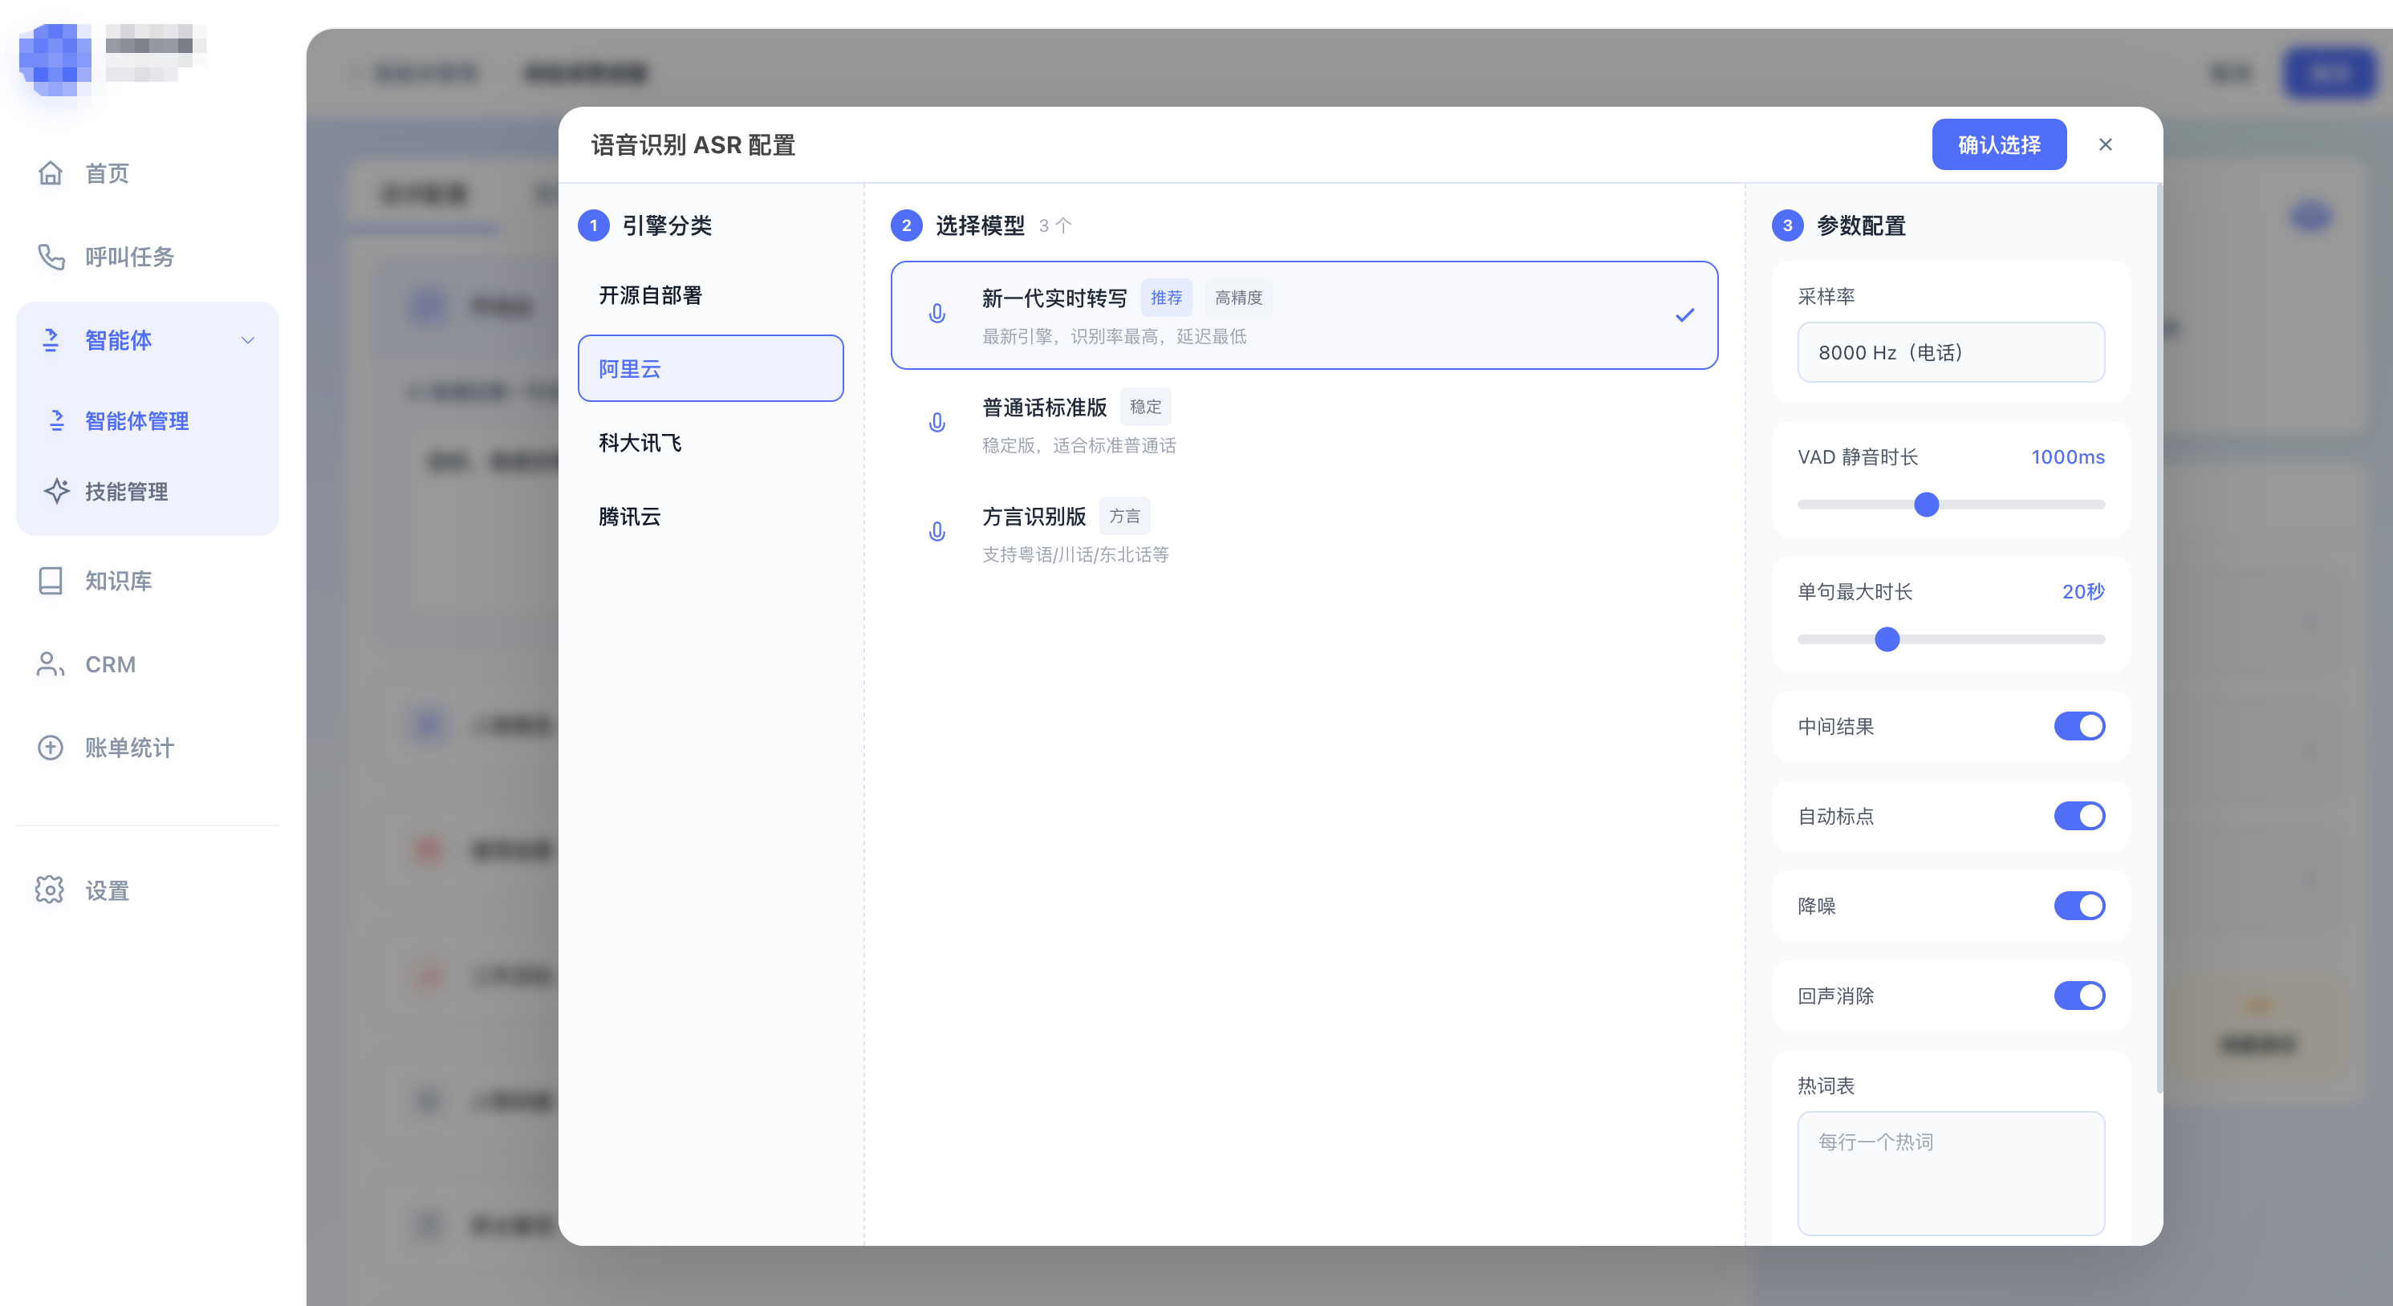Screen dimensions: 2393x1306
Task: Select 科大讯飞 engine category
Action: click(711, 443)
